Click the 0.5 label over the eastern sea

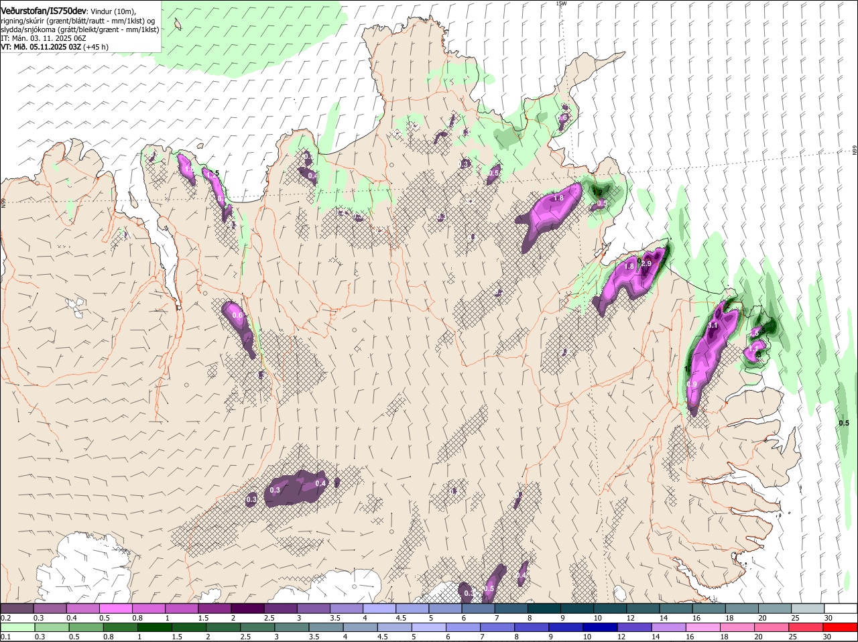click(843, 423)
